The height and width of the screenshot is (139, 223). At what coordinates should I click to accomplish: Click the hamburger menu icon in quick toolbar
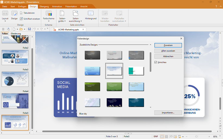pyautogui.click(x=3, y=29)
